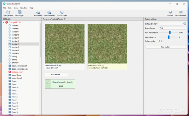This screenshot has width=189, height=116.
Task: Select the fence13 mesh row
Action: pyautogui.click(x=24, y=97)
